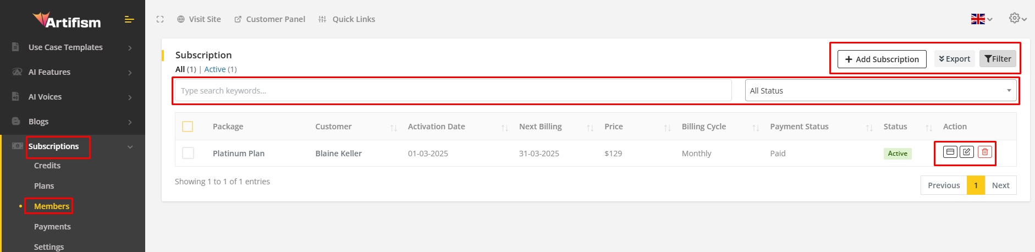Screen dimensions: 1035x252
Task: Open the language flag dropdown
Action: click(x=981, y=19)
